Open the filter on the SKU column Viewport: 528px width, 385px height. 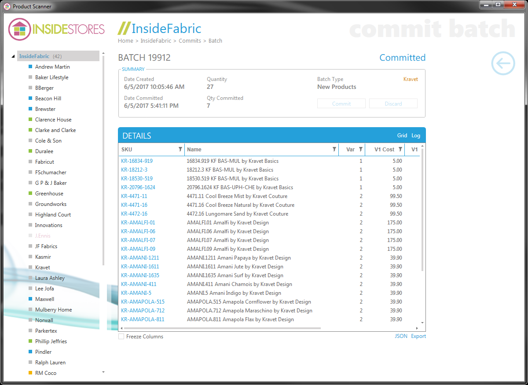pos(180,150)
